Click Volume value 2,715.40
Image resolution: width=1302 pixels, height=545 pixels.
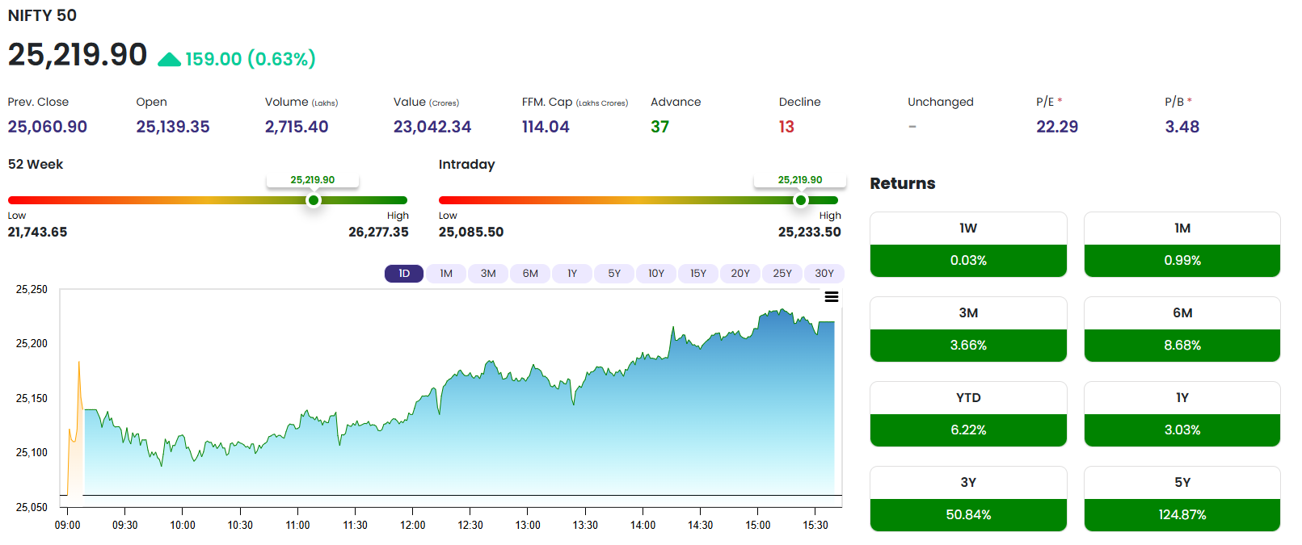click(297, 127)
